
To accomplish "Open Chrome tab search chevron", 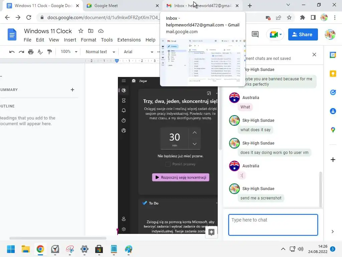I will [288, 5].
